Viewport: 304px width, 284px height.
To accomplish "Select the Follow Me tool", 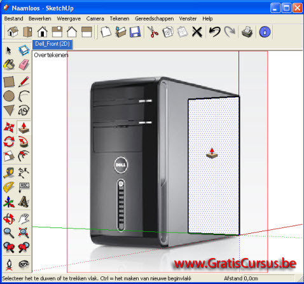I will [24, 142].
